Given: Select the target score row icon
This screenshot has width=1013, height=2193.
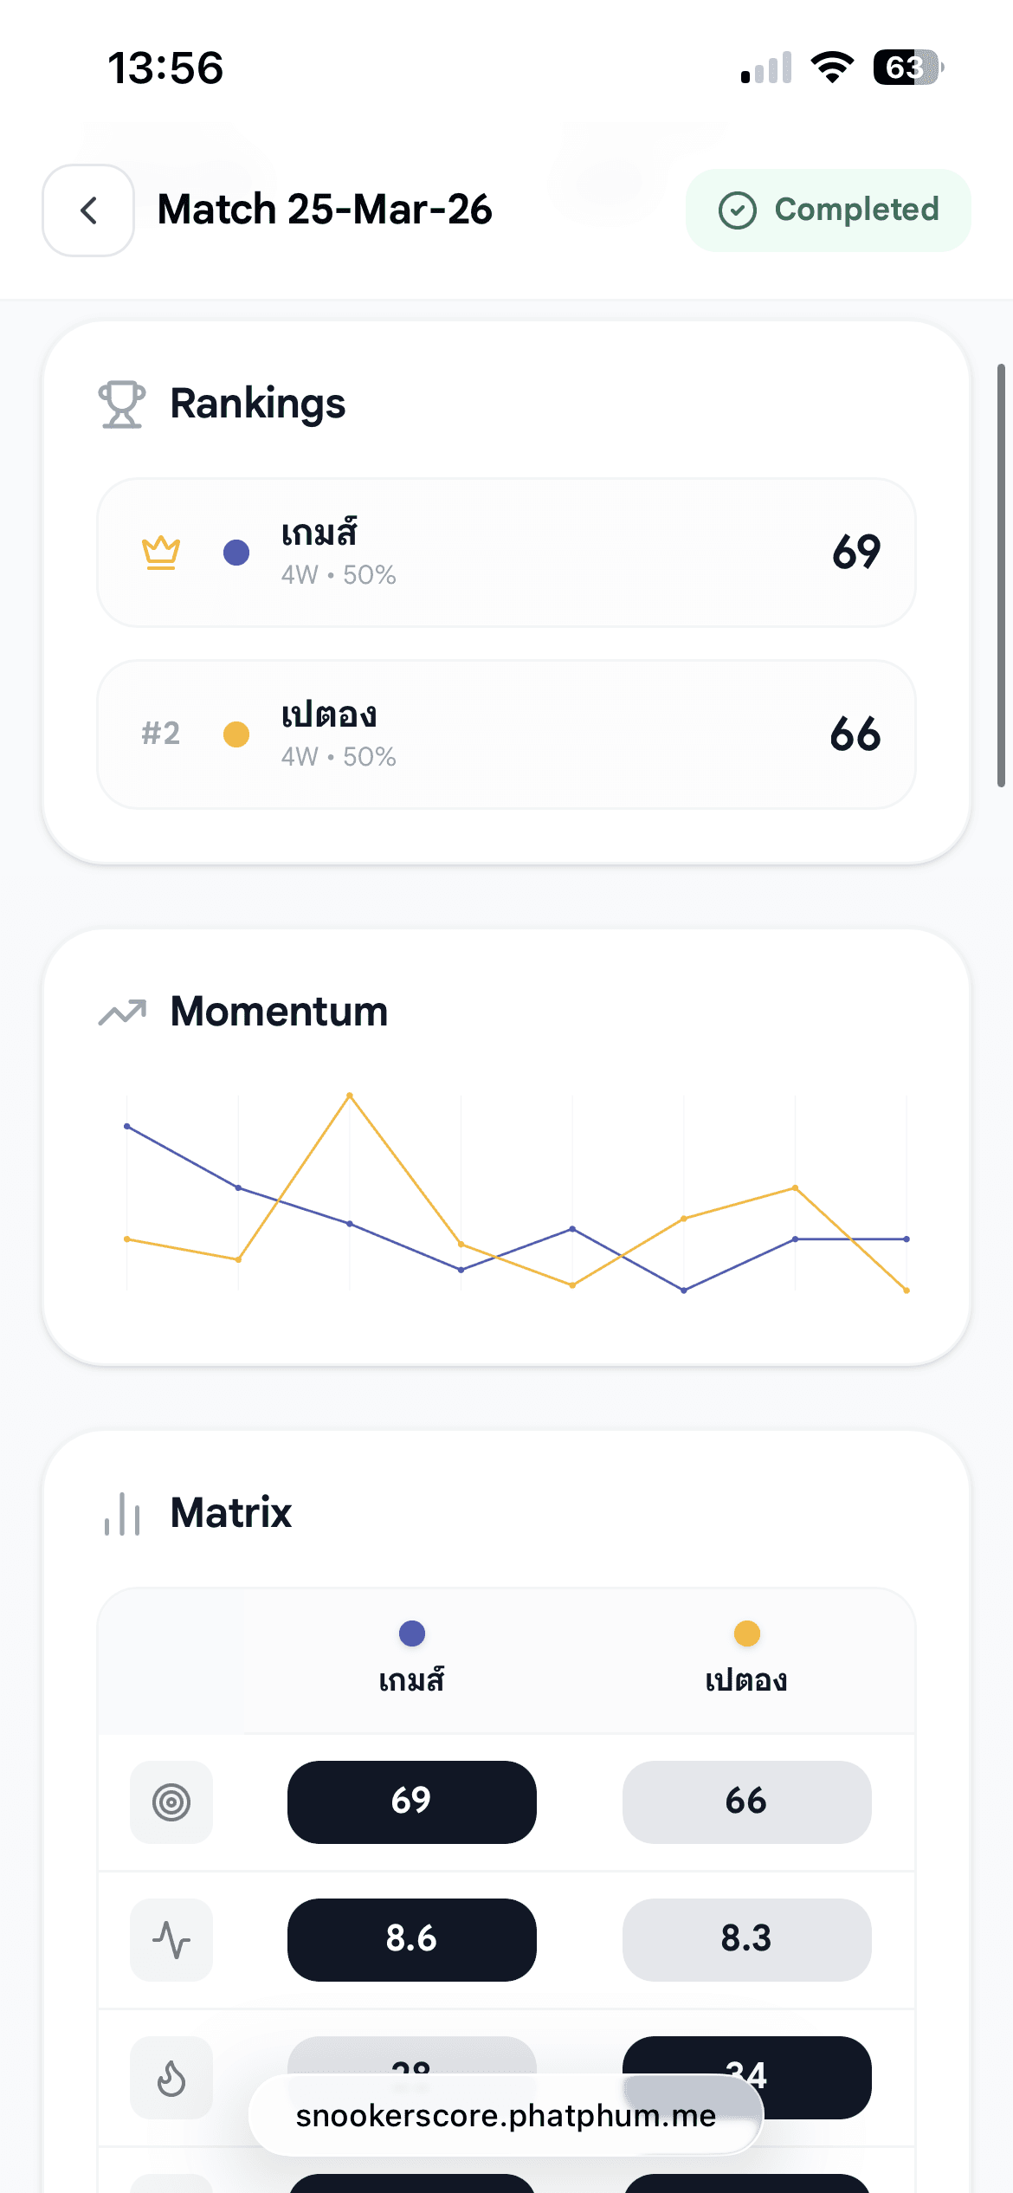Looking at the screenshot, I should [x=171, y=1802].
